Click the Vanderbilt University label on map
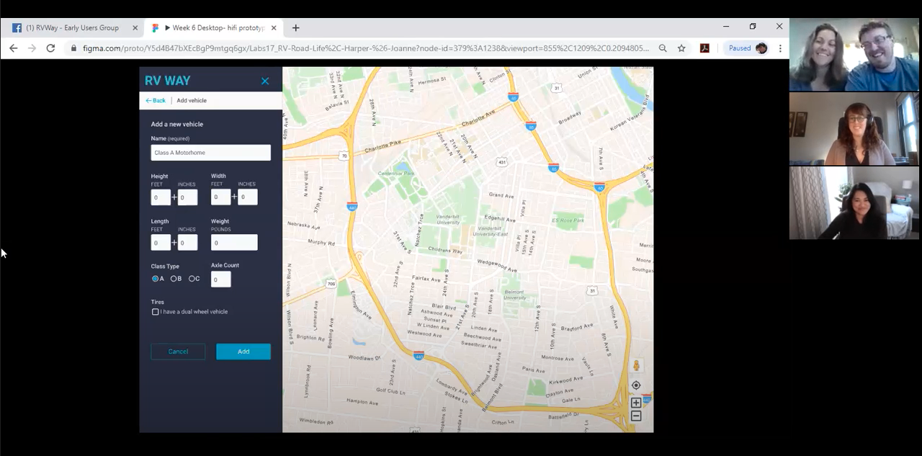 point(448,220)
